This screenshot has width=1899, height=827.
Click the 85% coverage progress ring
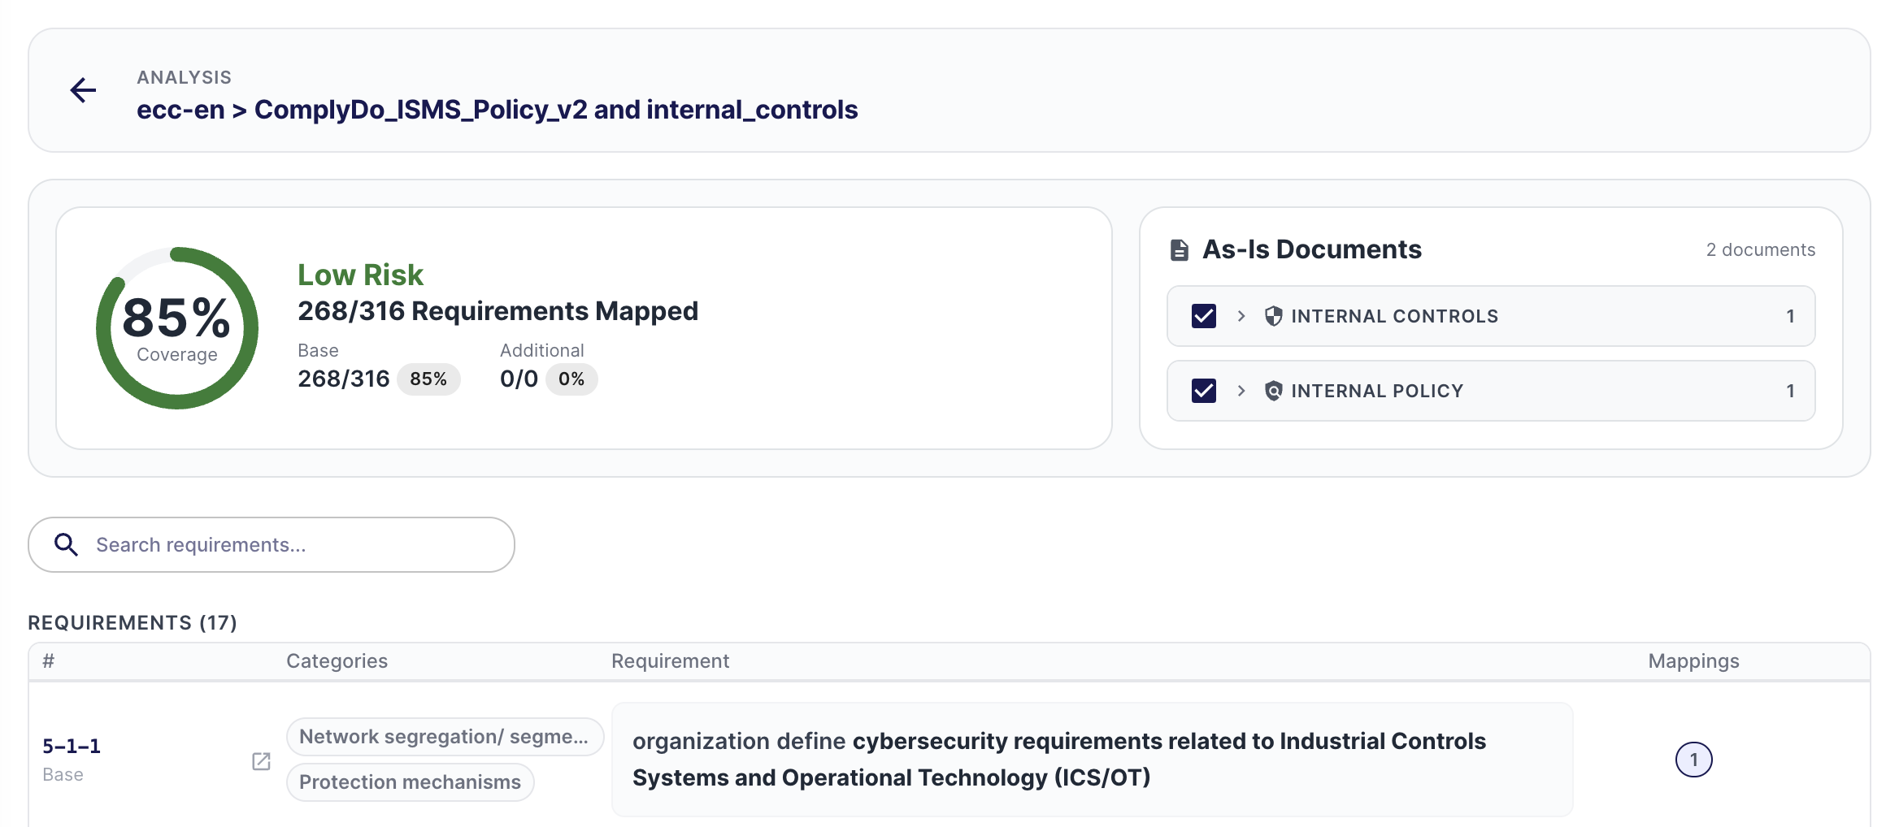coord(177,328)
